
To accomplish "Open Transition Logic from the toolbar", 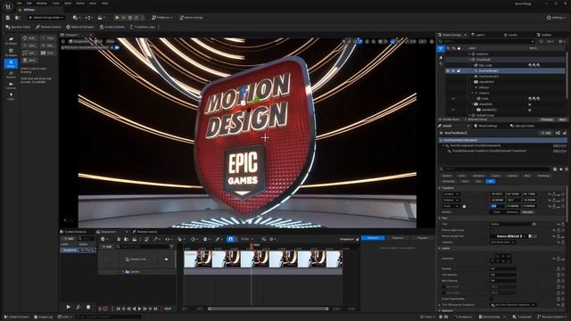I will tap(142, 27).
